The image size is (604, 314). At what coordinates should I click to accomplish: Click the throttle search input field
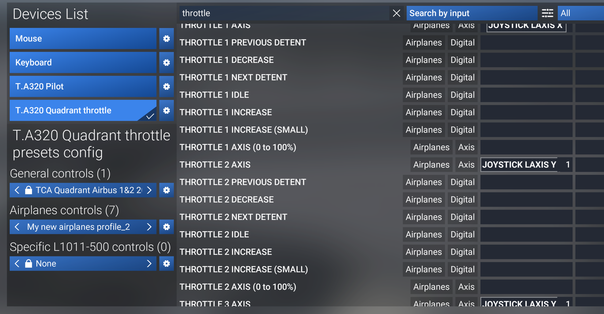click(283, 13)
